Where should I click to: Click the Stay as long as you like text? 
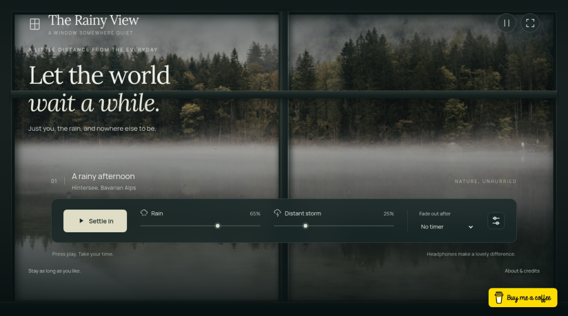[54, 271]
